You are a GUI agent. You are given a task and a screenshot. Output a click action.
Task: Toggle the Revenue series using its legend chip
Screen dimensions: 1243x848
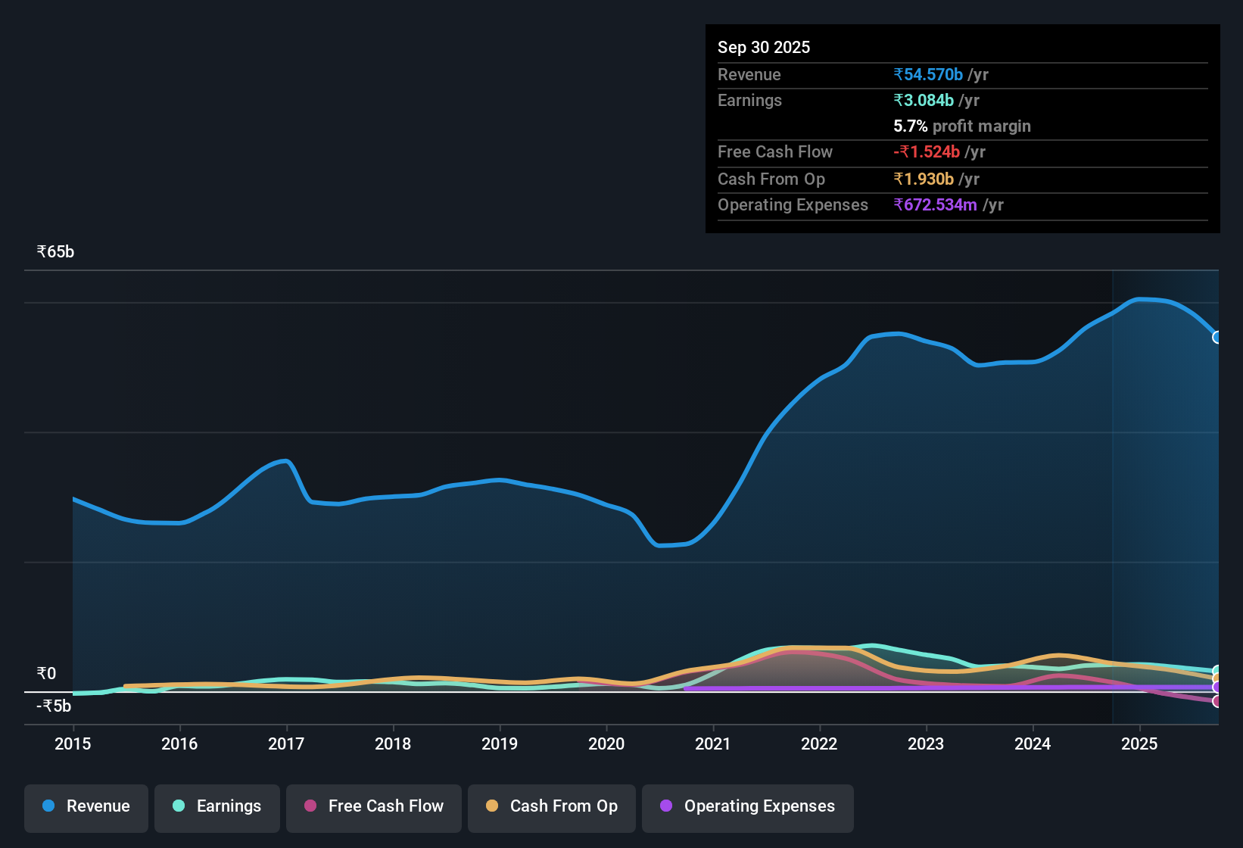click(86, 806)
